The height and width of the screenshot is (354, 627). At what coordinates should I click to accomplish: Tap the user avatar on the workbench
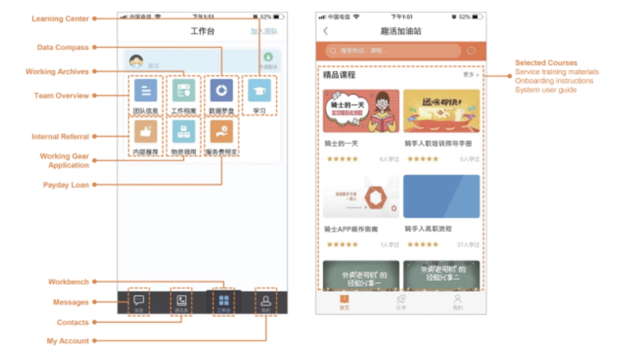coord(136,61)
